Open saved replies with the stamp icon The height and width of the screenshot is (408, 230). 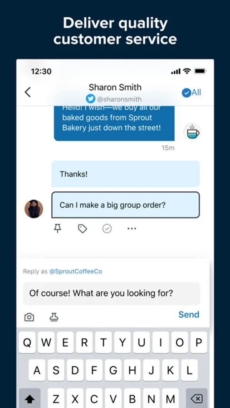coord(54,317)
